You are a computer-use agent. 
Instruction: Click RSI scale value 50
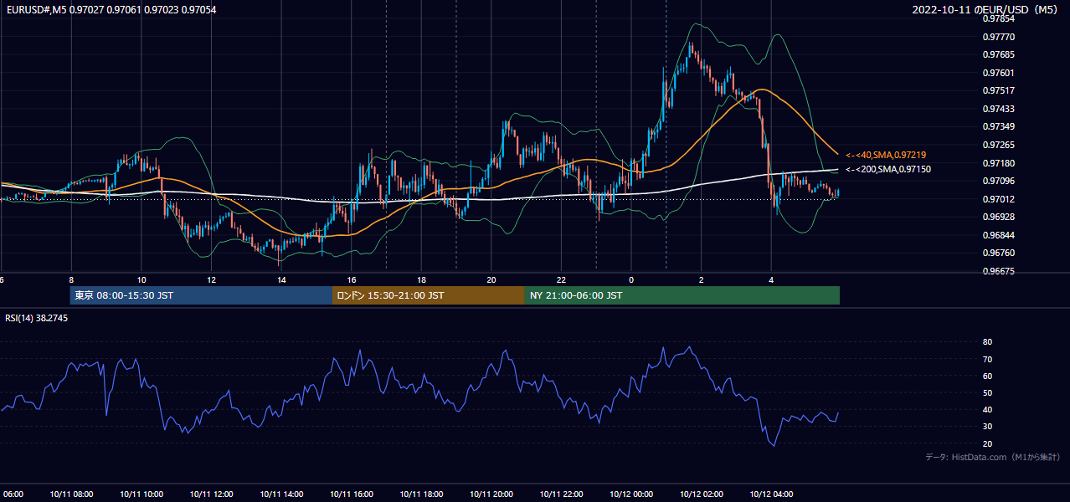(x=987, y=392)
